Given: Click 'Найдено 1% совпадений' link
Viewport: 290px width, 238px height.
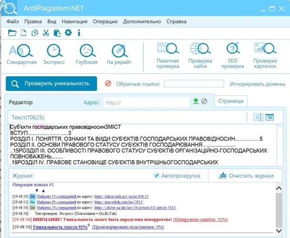Looking at the screenshot, I should tap(57, 197).
